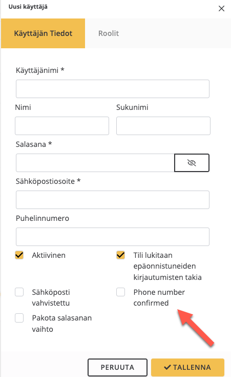Click the Sähköposti vahvistettu label
This screenshot has width=231, height=377.
pyautogui.click(x=51, y=297)
